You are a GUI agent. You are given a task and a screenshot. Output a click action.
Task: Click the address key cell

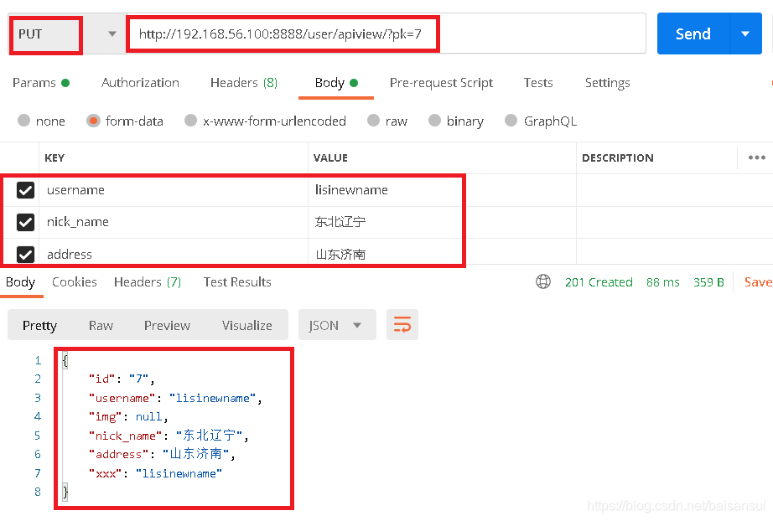tap(174, 254)
